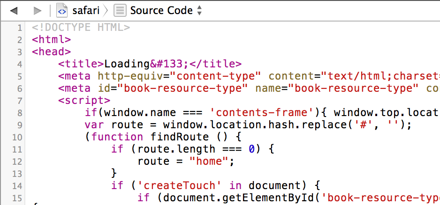Image resolution: width=440 pixels, height=205 pixels.
Task: Click line number 8 in the gutter
Action: 19,113
